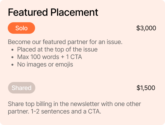Choose the gray Shared placement badge
This screenshot has width=165, height=125.
pyautogui.click(x=22, y=88)
